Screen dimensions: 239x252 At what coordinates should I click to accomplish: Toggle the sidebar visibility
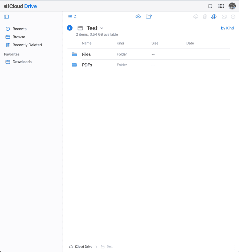6,17
